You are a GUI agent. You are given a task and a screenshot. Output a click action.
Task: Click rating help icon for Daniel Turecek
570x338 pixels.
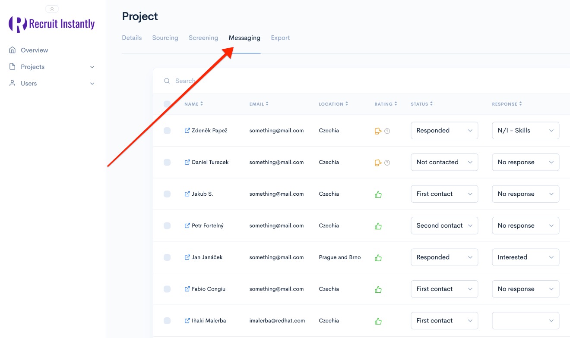[387, 163]
